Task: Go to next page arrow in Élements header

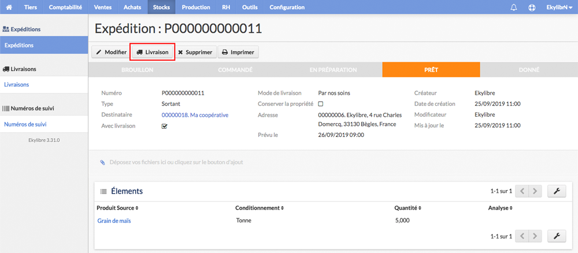Action: point(535,191)
